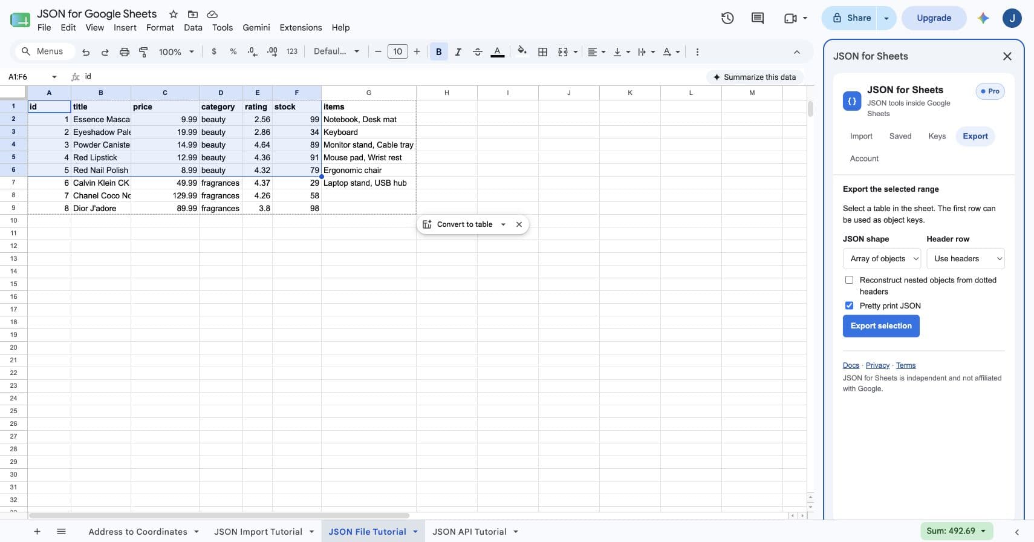
Task: Open the JSON shape Array of objects dropdown
Action: tap(882, 259)
